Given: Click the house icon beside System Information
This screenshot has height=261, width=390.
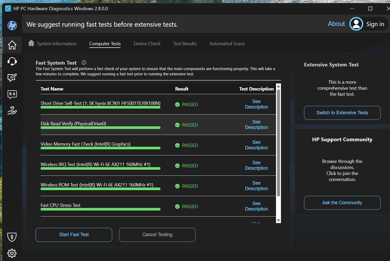Looking at the screenshot, I should coord(31,43).
